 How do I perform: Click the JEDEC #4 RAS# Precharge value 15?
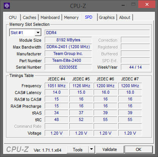coord(56,106)
